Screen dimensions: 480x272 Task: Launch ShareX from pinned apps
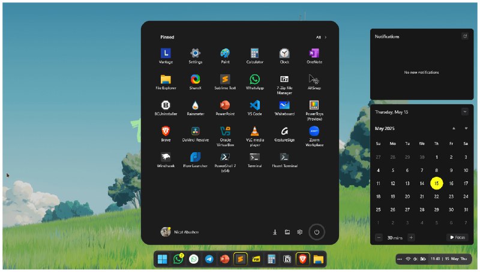click(x=196, y=82)
